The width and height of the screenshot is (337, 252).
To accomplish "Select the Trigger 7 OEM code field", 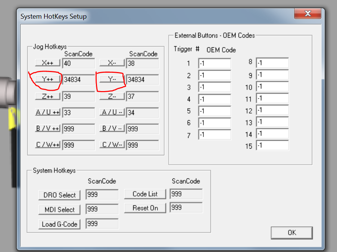I will (x=214, y=134).
